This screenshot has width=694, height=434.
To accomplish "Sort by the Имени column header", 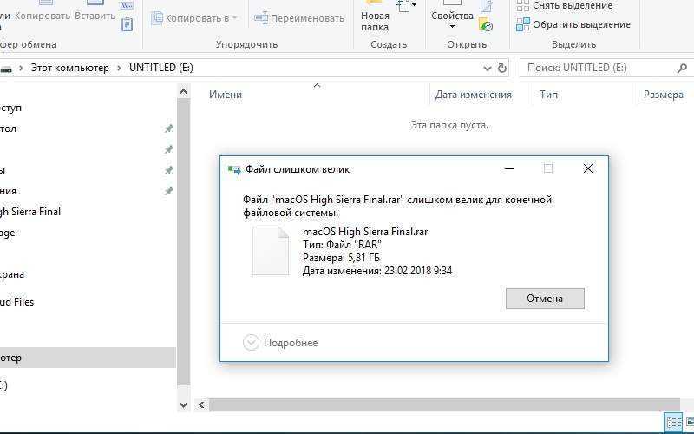I will pos(226,95).
